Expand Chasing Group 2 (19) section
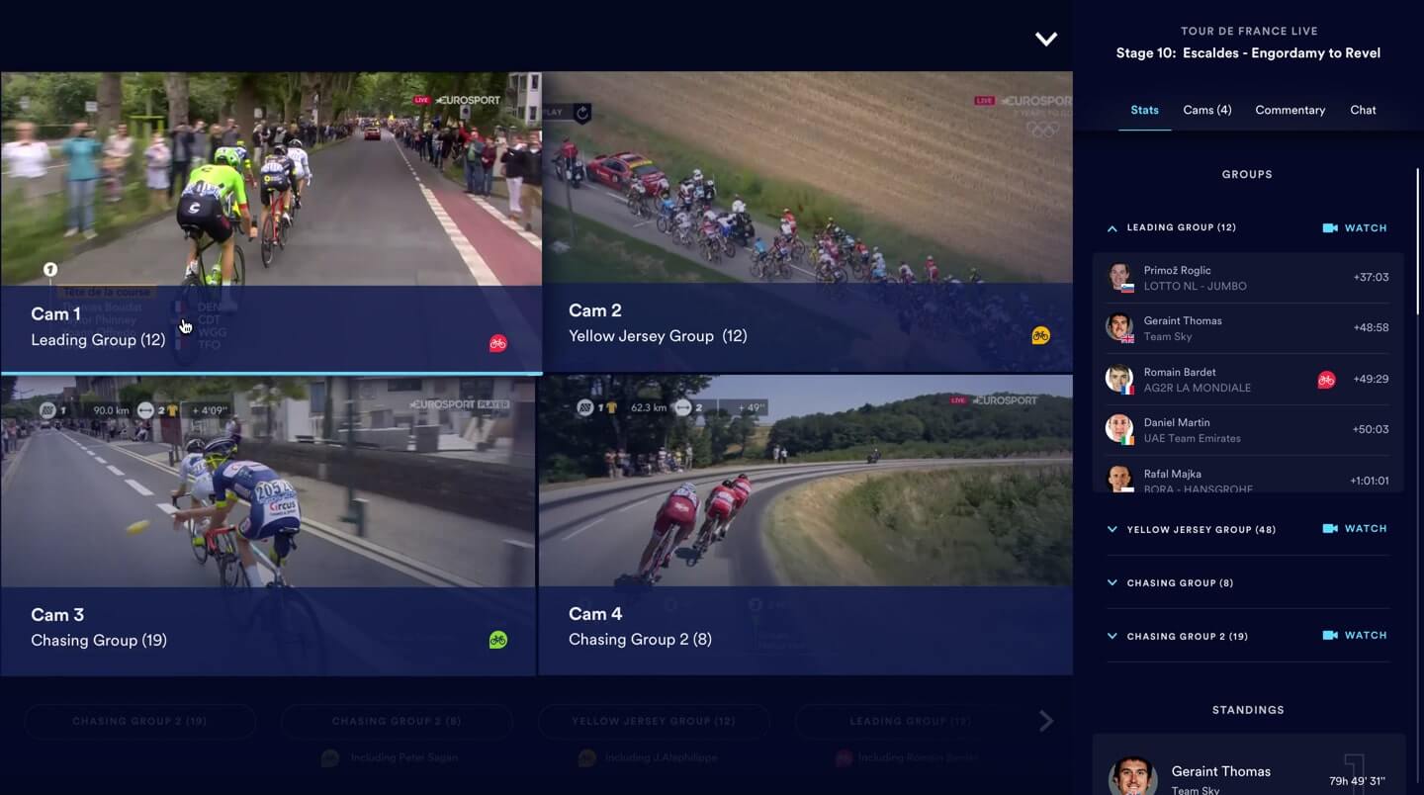The image size is (1424, 795). (x=1112, y=637)
